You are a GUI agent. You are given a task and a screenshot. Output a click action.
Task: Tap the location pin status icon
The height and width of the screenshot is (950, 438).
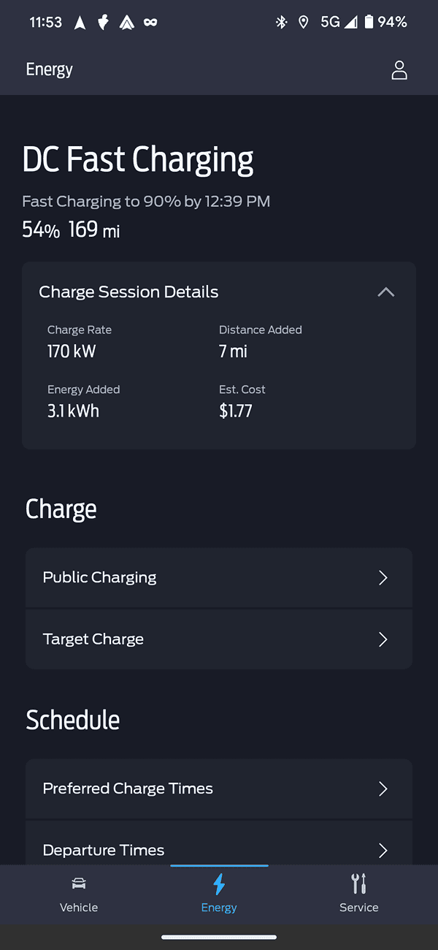click(304, 22)
